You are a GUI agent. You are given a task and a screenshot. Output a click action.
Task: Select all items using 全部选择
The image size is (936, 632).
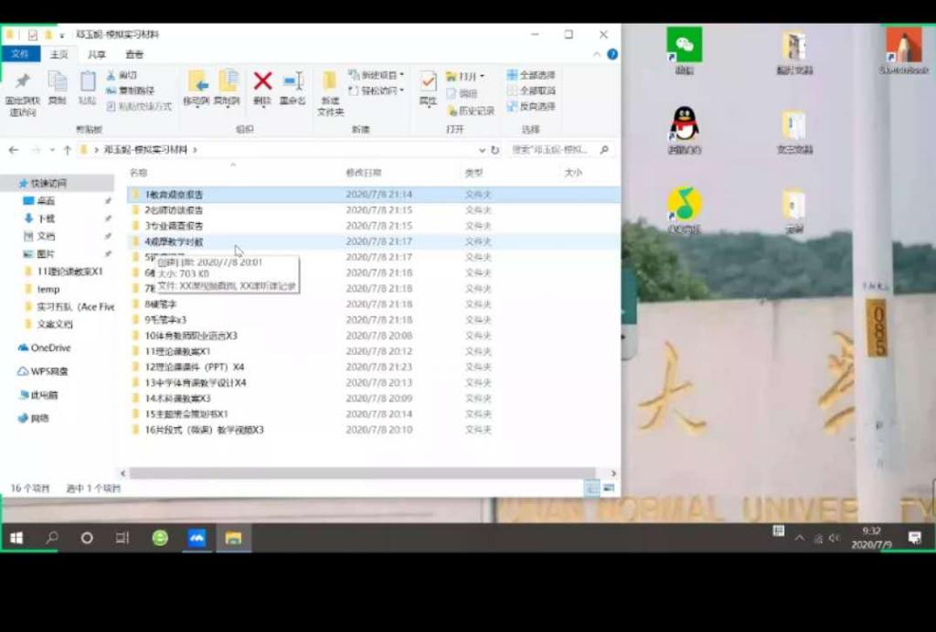click(x=531, y=75)
